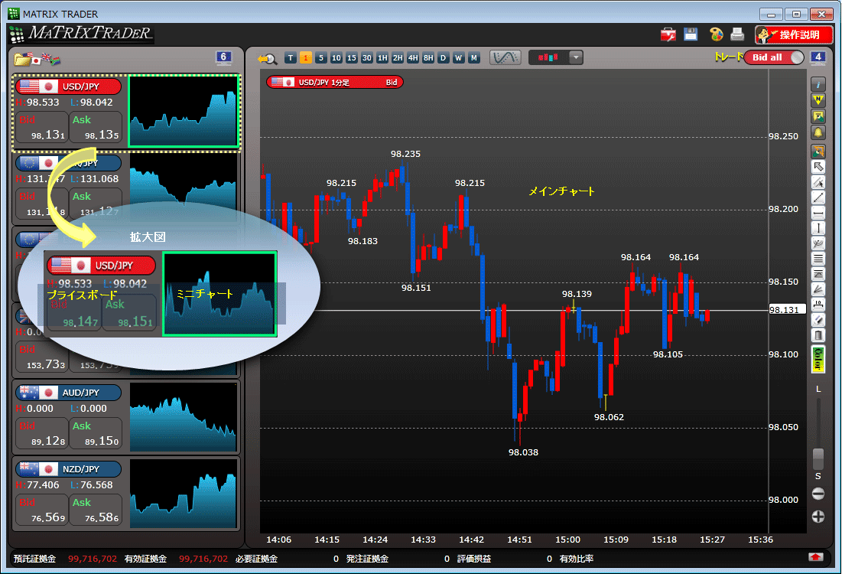Click the AUD/JPY mini chart thumbnail
The width and height of the screenshot is (842, 574).
(184, 417)
